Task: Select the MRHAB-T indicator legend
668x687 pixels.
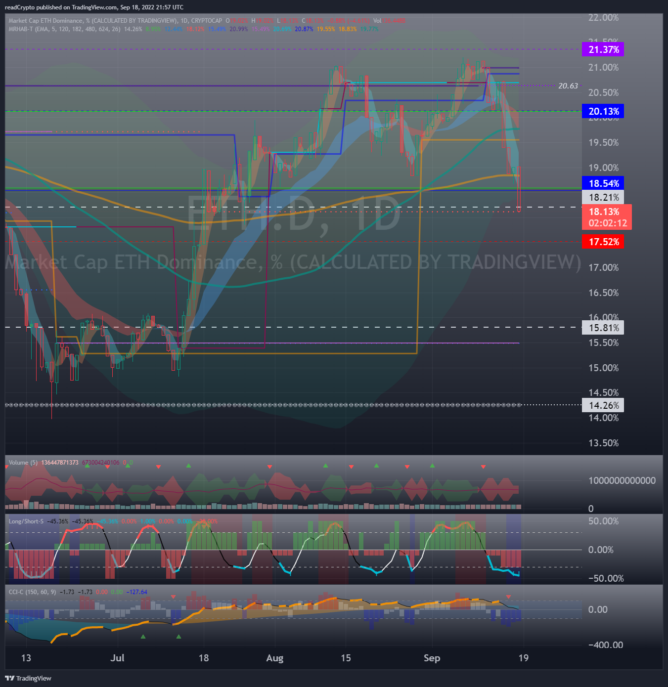Action: (64, 29)
